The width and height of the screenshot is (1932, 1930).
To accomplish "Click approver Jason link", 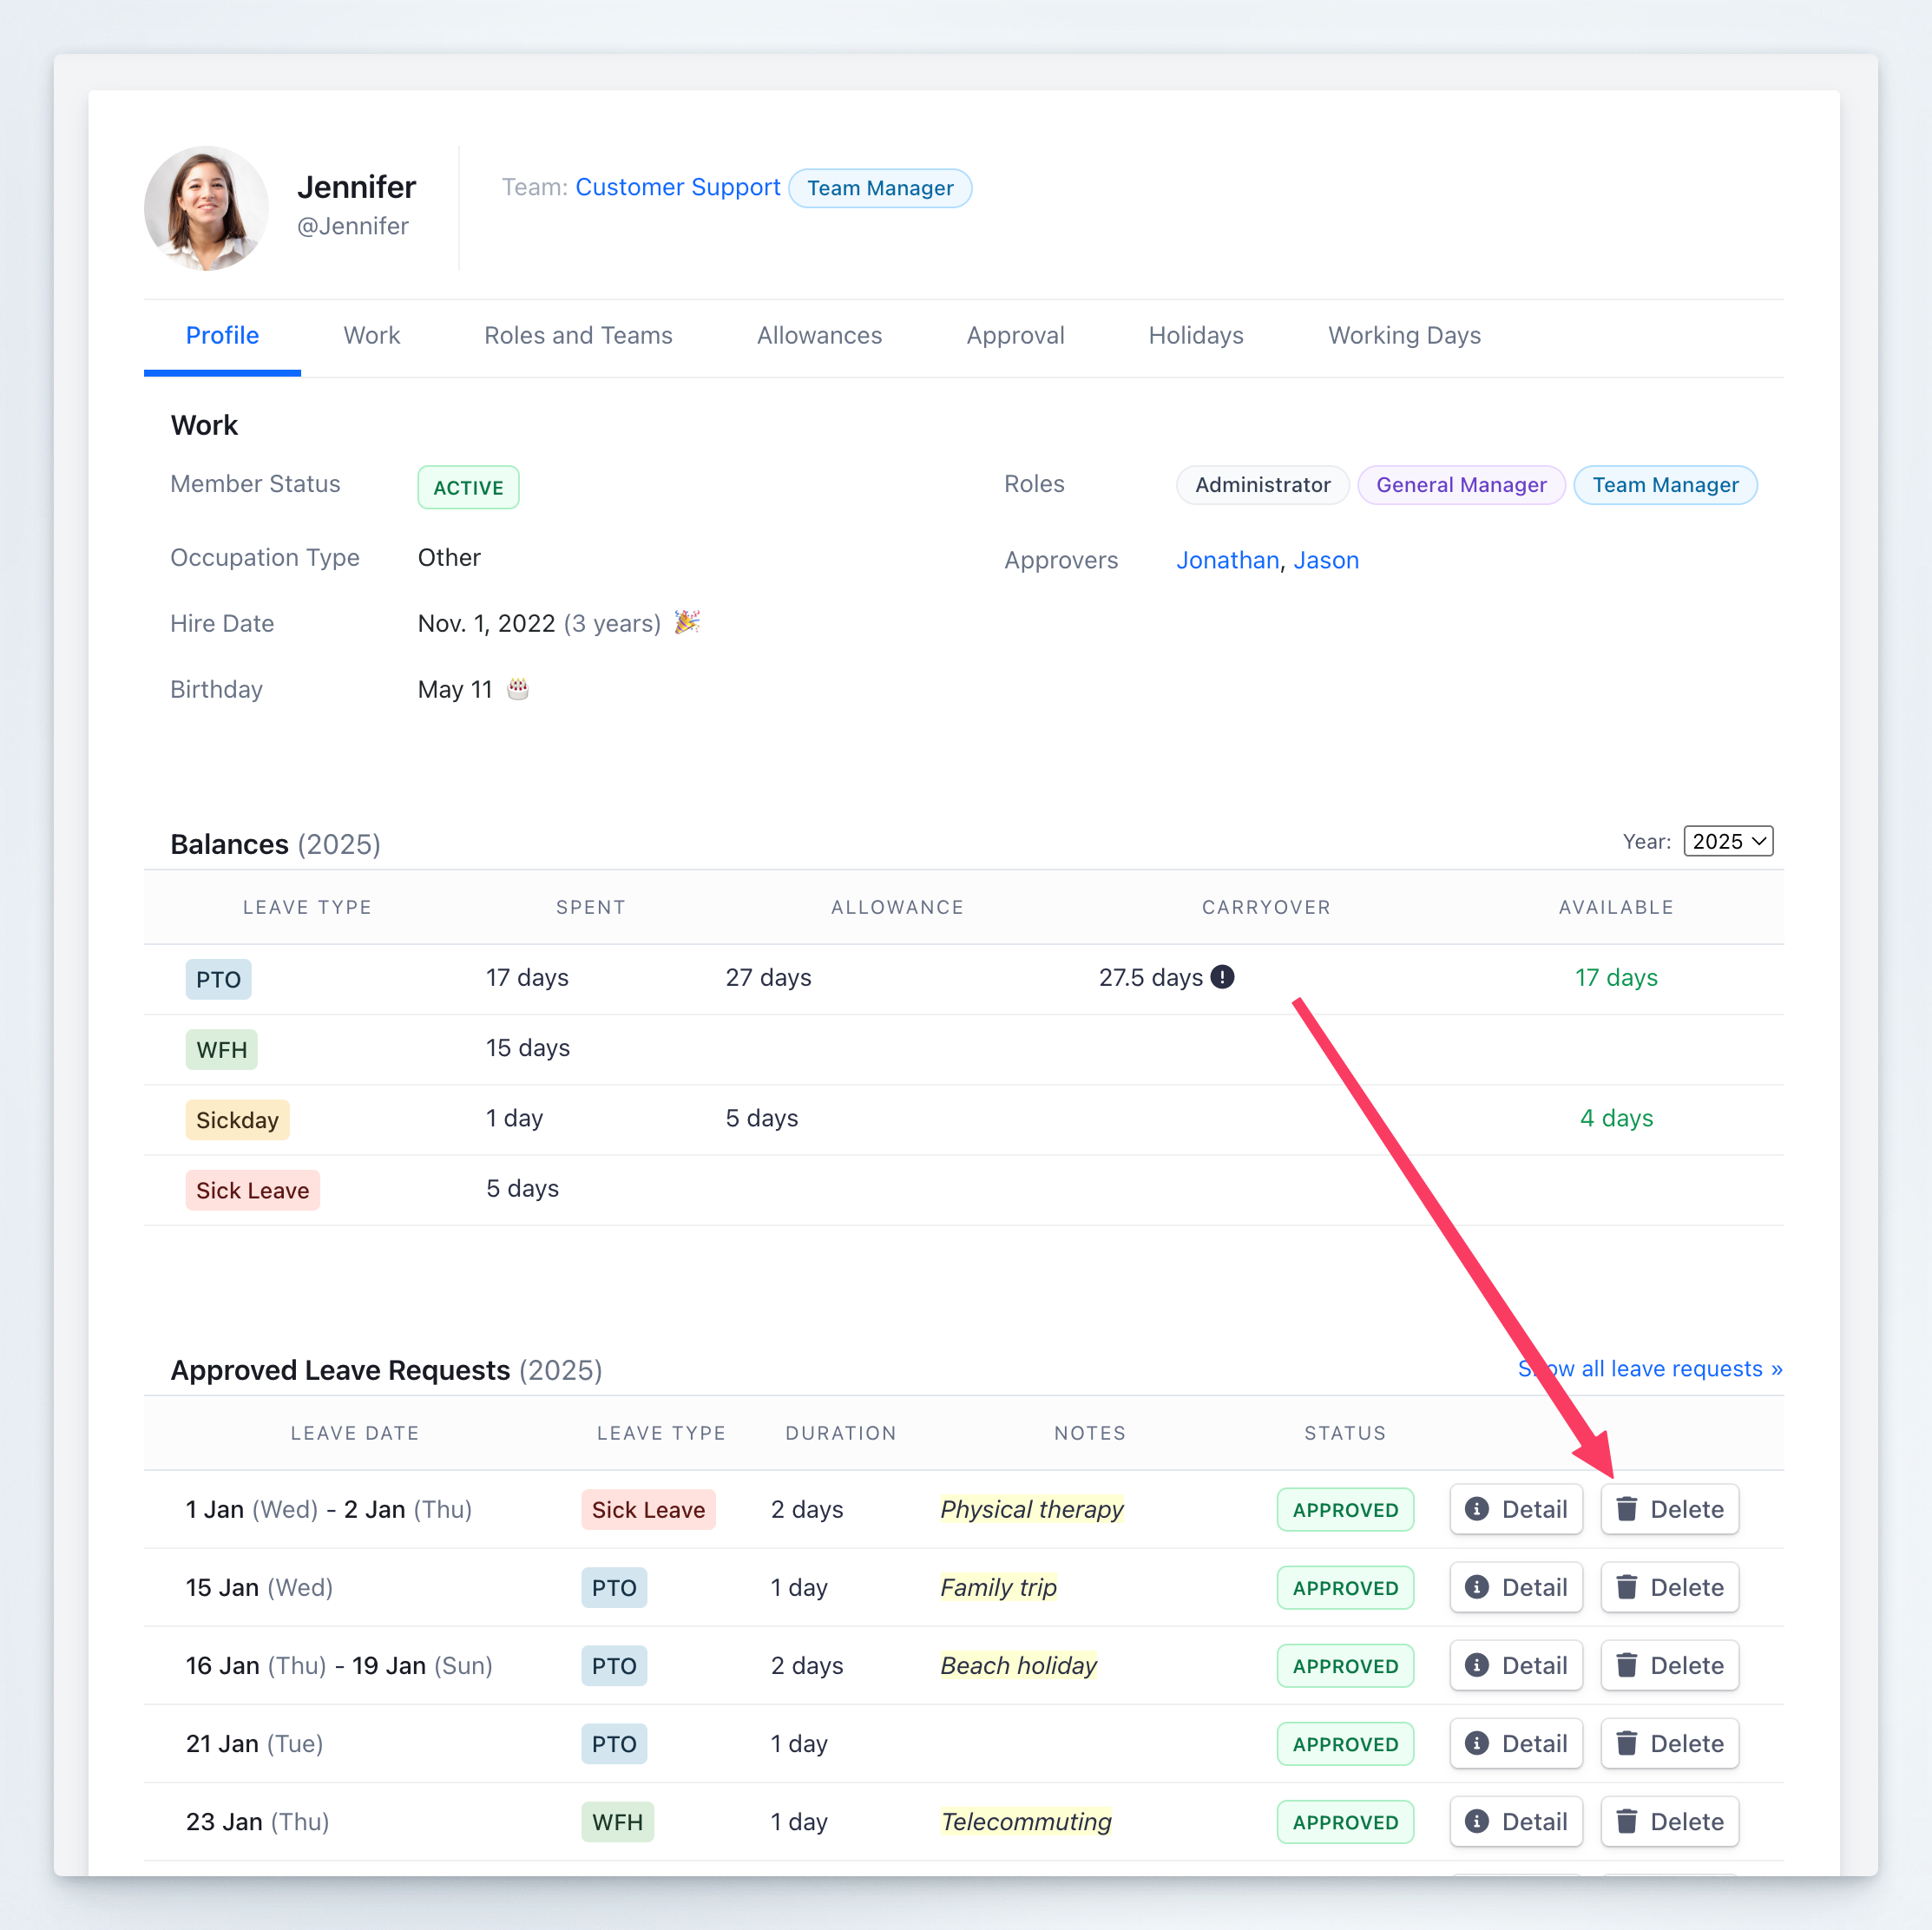I will point(1326,560).
